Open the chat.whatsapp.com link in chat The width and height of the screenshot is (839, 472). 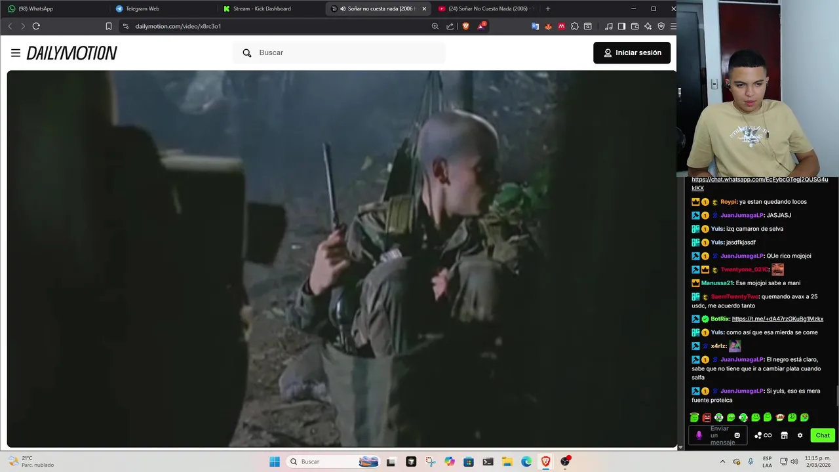[x=760, y=184]
